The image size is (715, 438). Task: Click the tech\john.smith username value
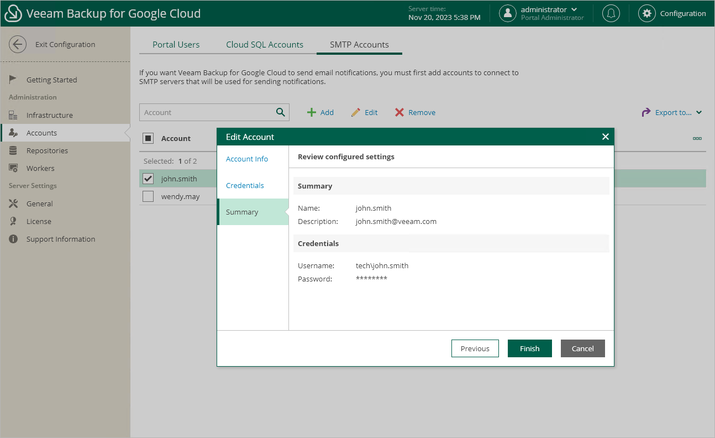(x=382, y=266)
